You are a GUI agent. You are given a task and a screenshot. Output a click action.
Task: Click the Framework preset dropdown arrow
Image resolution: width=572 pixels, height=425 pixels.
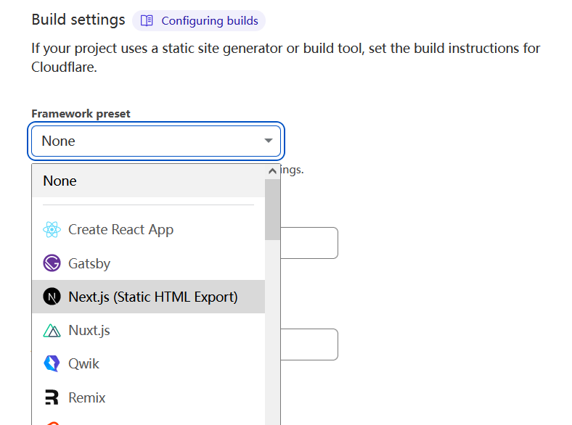268,141
